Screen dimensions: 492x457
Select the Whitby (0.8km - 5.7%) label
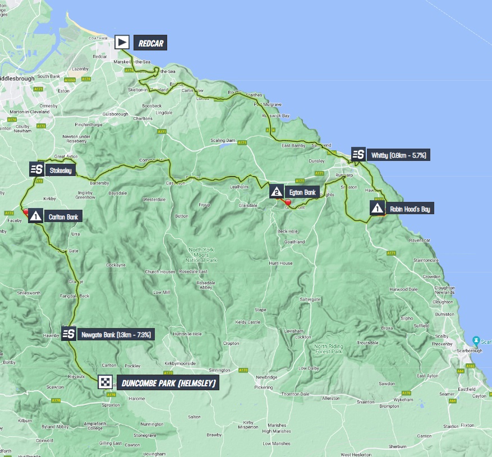point(399,155)
